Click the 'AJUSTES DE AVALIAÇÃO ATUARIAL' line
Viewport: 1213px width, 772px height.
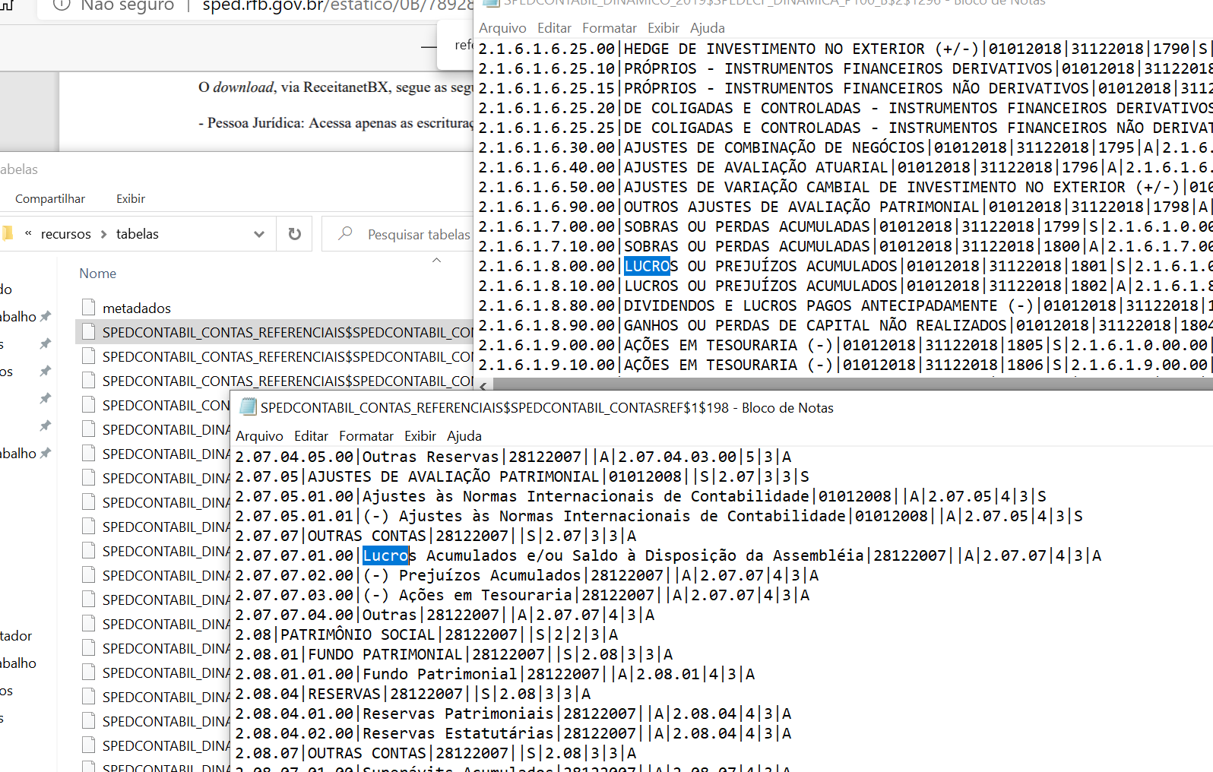pyautogui.click(x=845, y=167)
